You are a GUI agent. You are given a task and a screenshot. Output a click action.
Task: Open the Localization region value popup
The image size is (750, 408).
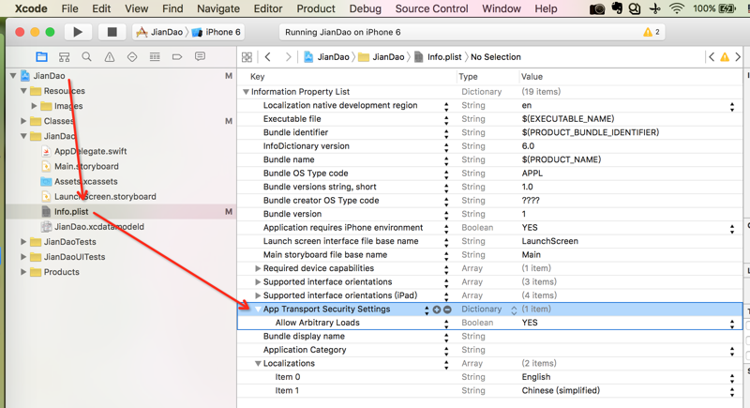pyautogui.click(x=732, y=106)
